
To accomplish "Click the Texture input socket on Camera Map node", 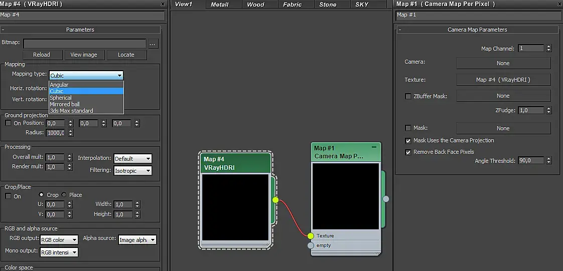I will (x=311, y=236).
